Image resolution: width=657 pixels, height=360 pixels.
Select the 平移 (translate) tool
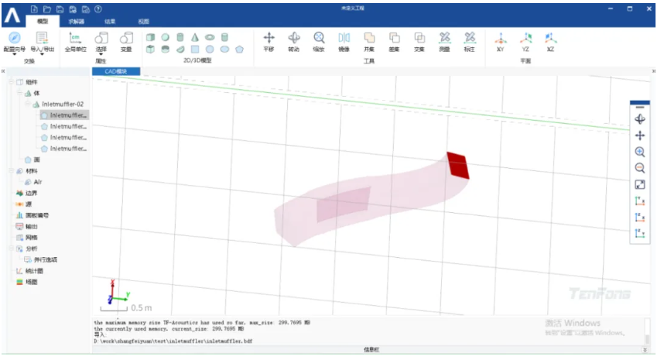pyautogui.click(x=269, y=42)
